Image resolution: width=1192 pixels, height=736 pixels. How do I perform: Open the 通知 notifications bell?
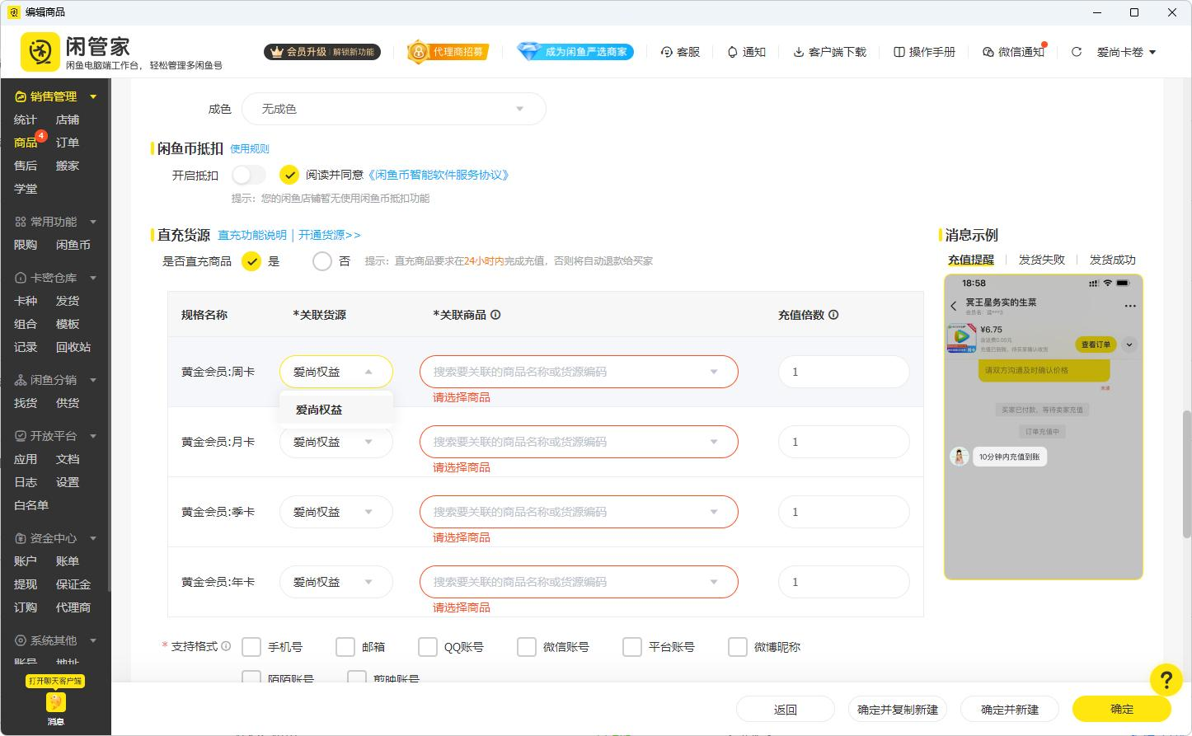[x=746, y=51]
